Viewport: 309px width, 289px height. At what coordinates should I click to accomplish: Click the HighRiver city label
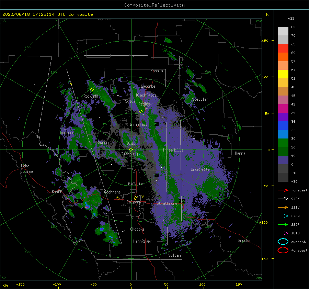pyautogui.click(x=142, y=241)
